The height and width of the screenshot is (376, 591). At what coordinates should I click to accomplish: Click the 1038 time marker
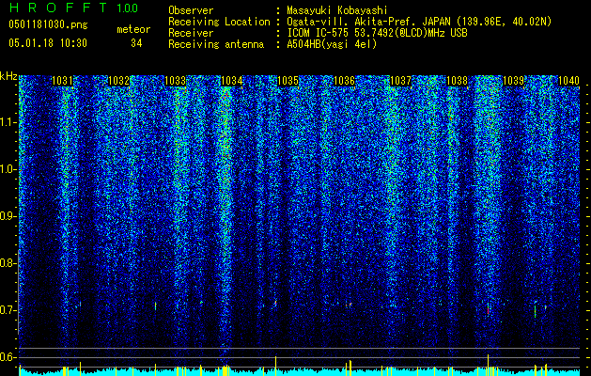(x=458, y=81)
